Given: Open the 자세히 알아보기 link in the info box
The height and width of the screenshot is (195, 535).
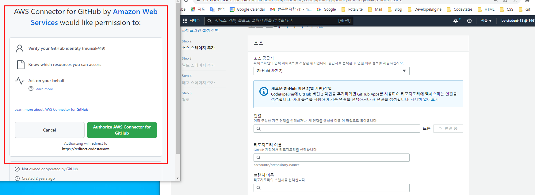Looking at the screenshot, I should [x=424, y=99].
